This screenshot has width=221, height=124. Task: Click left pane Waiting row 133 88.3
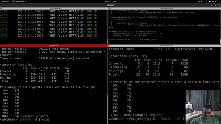(35, 77)
